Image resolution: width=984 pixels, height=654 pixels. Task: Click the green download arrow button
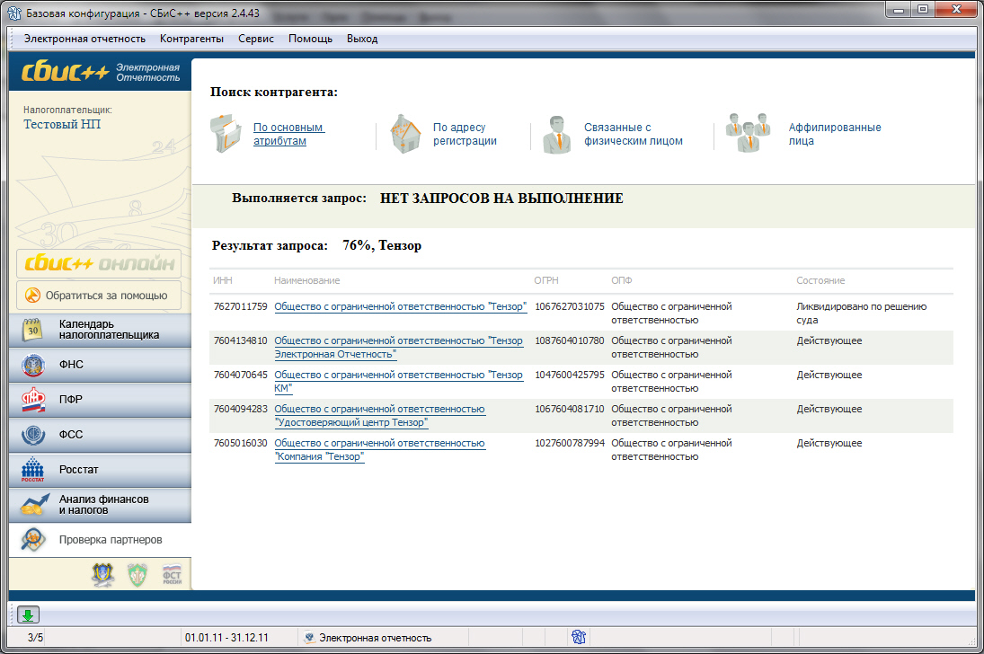(28, 615)
